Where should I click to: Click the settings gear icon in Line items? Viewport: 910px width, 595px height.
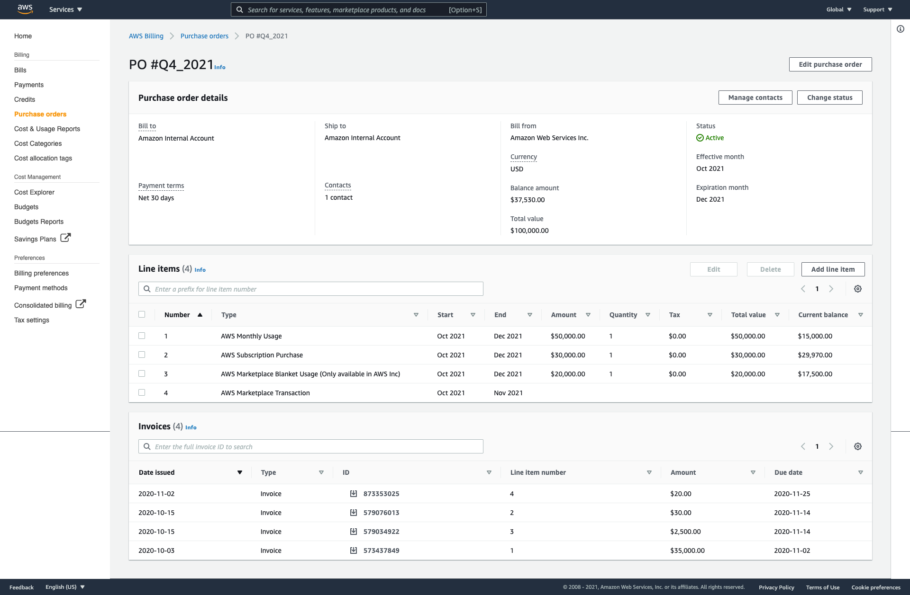point(857,288)
